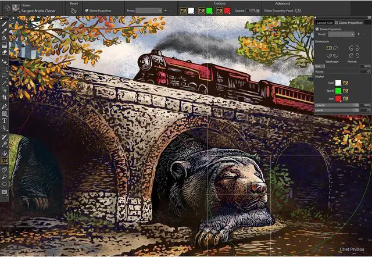The width and height of the screenshot is (372, 257).
Task: Toggle Divine Proportion checkbox in side panel
Action: pos(317,28)
